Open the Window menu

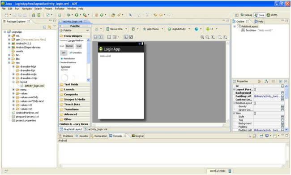point(72,9)
